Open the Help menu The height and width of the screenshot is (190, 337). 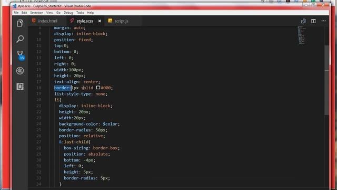point(90,13)
